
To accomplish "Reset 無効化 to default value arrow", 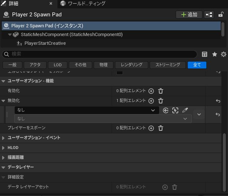I will coord(218,101).
